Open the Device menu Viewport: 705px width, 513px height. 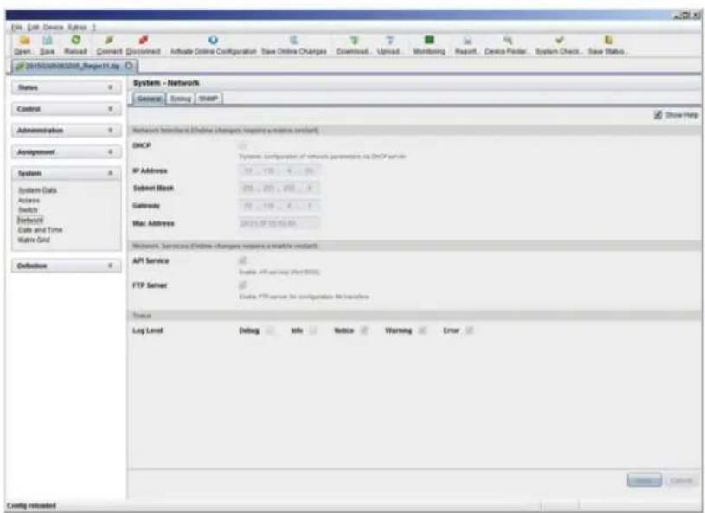point(53,28)
